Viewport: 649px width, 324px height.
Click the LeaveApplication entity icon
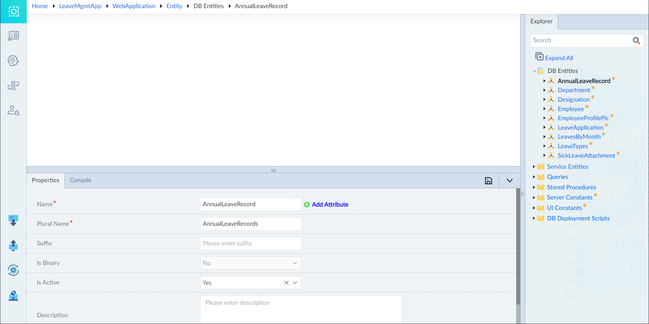(x=551, y=127)
